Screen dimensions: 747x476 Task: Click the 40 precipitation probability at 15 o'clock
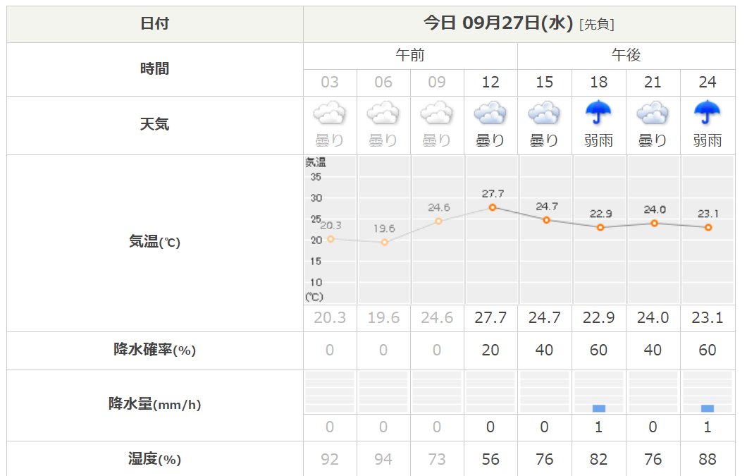545,350
